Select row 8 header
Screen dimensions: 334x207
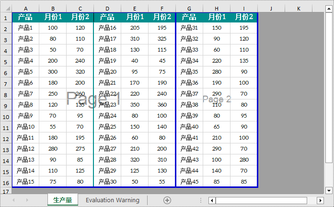(6, 95)
